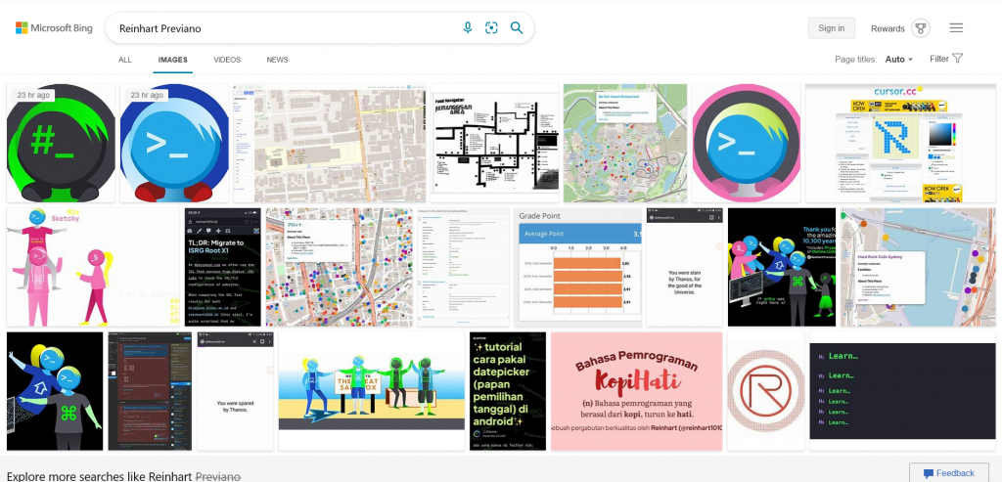1002x482 pixels.
Task: Expand the Page titles Auto dropdown
Action: click(898, 60)
